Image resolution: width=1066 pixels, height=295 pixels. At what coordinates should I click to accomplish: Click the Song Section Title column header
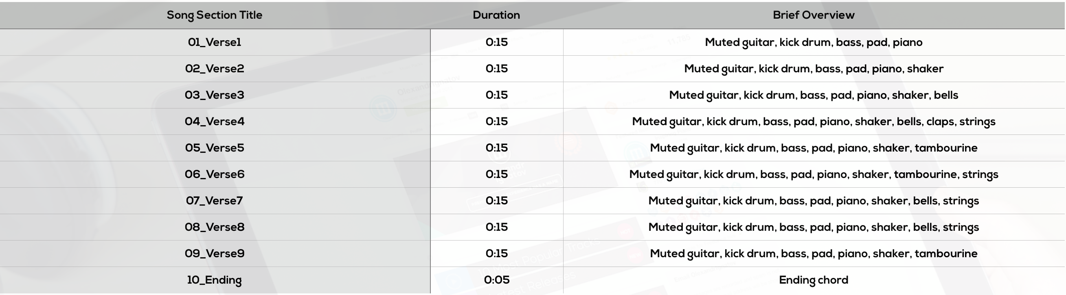click(x=214, y=15)
